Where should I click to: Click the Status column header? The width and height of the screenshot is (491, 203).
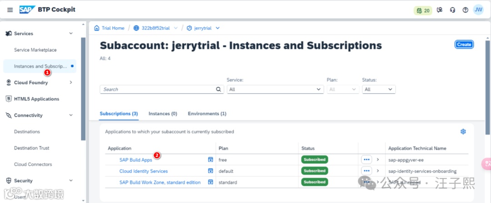[x=308, y=148]
